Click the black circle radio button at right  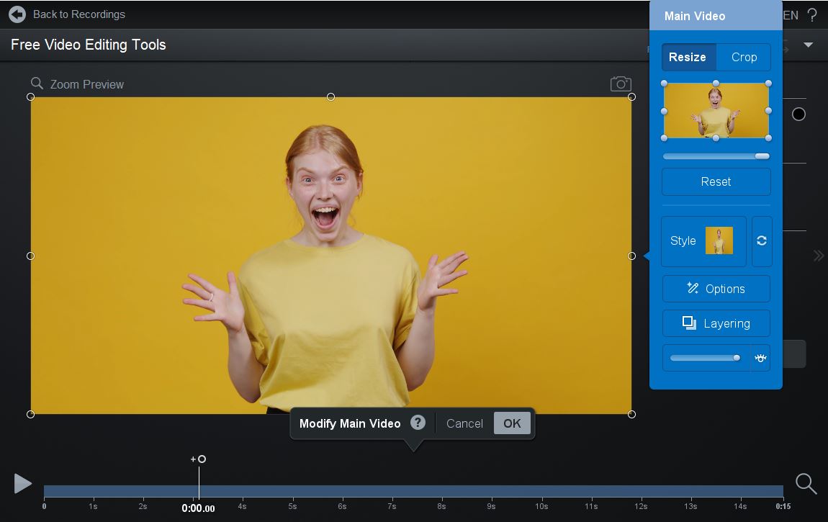(798, 114)
